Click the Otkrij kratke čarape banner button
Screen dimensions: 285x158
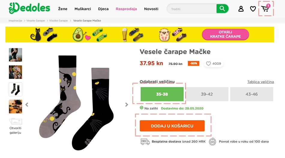tap(225, 34)
